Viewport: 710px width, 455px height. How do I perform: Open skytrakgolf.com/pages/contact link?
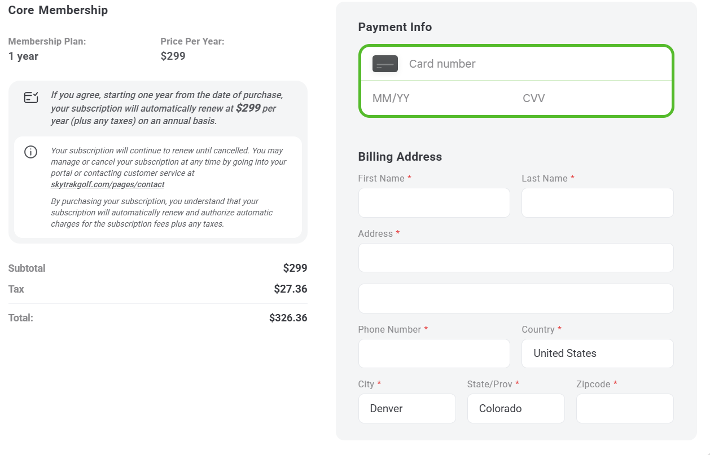(107, 184)
